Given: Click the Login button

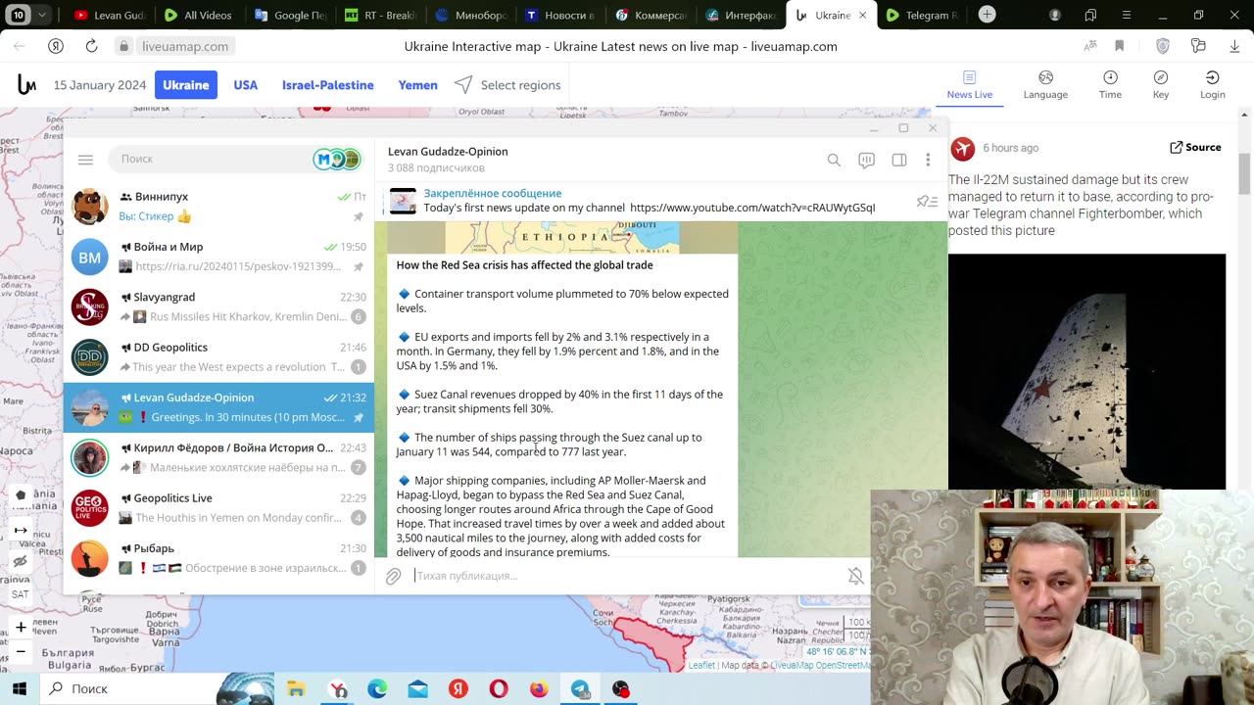Looking at the screenshot, I should 1213,85.
